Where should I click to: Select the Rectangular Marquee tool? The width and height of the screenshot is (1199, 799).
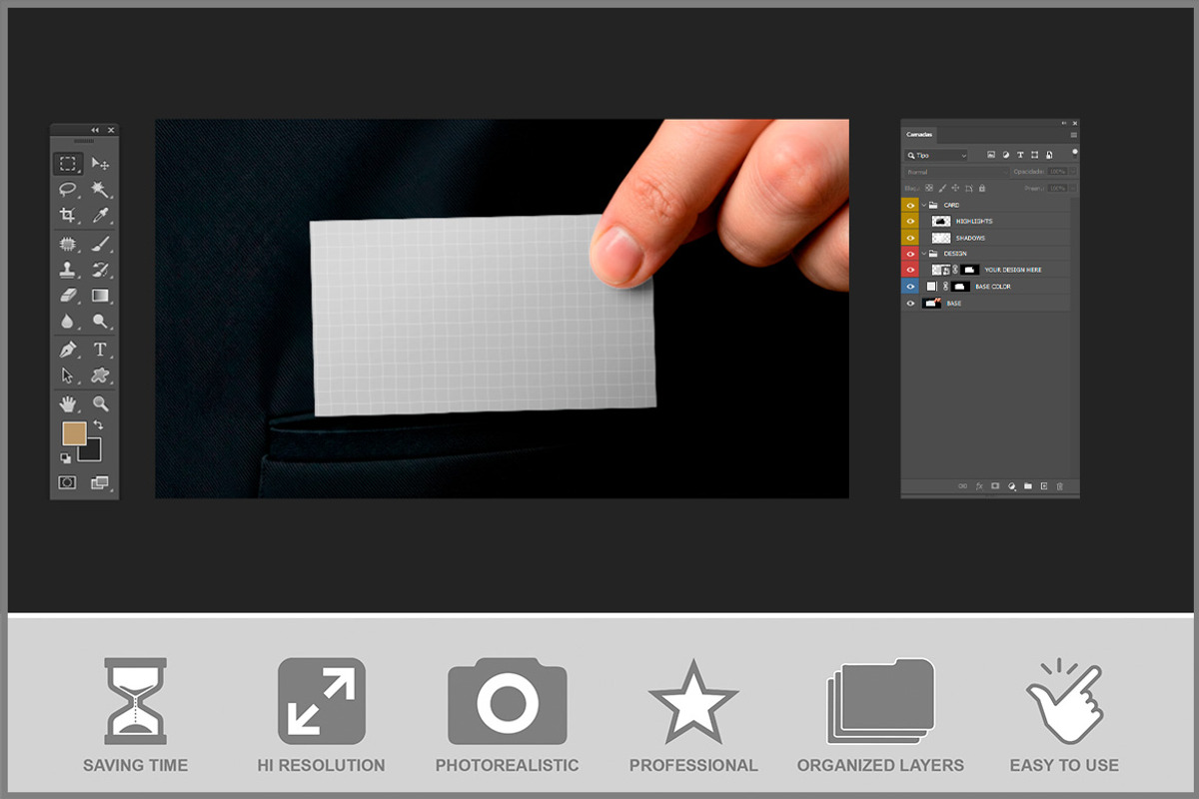(x=67, y=163)
